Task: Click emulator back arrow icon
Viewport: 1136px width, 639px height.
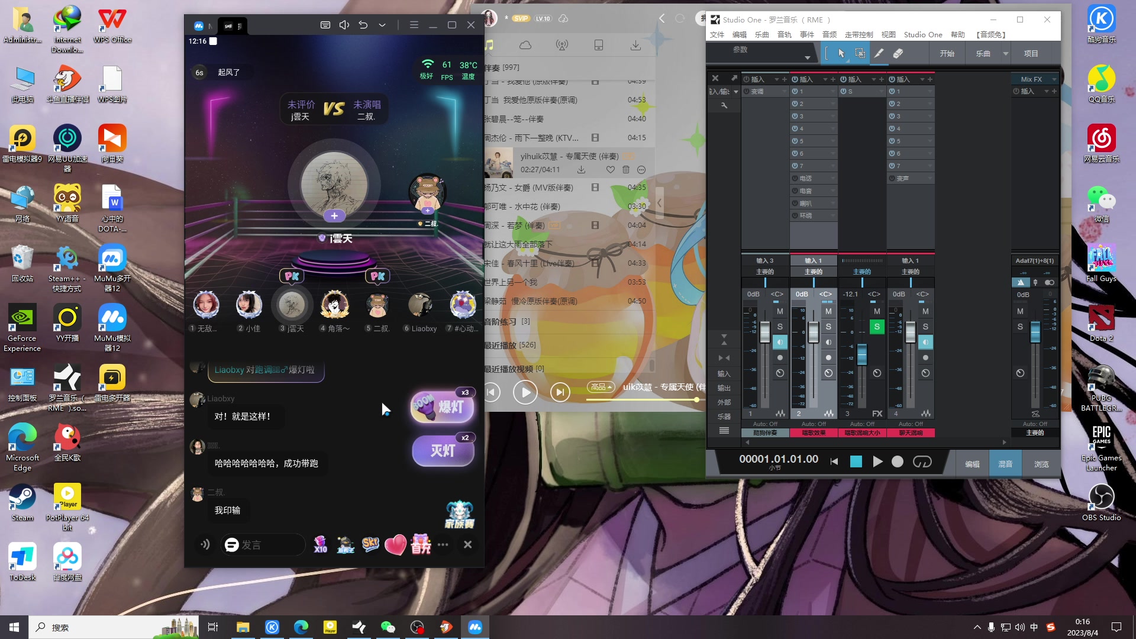Action: point(363,25)
